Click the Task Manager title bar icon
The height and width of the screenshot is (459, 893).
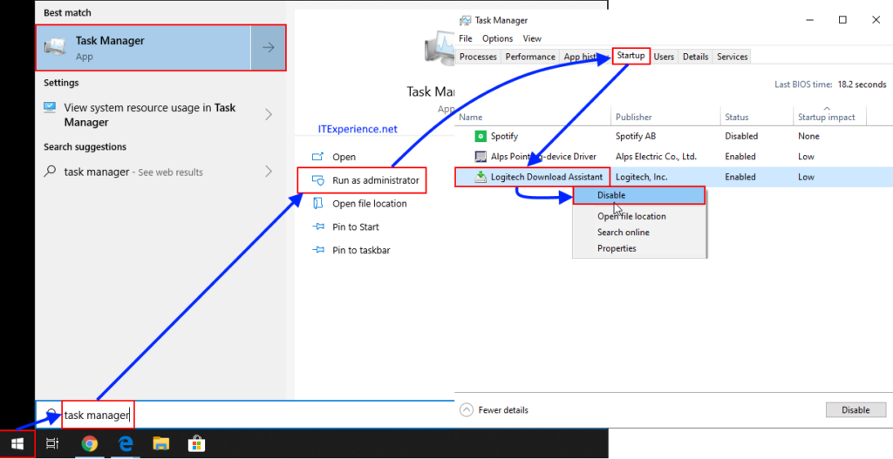click(x=465, y=21)
